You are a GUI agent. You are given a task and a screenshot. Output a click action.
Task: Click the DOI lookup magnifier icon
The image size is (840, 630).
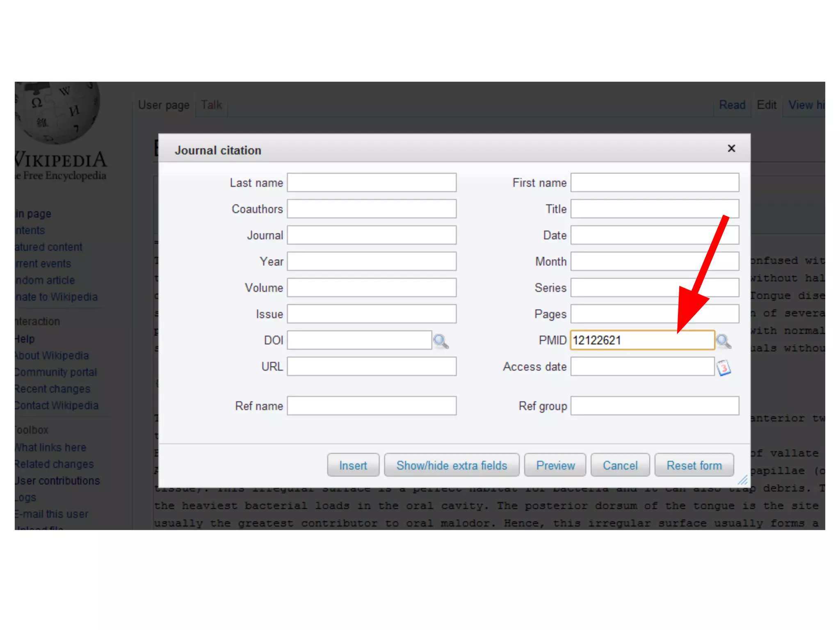pyautogui.click(x=441, y=341)
